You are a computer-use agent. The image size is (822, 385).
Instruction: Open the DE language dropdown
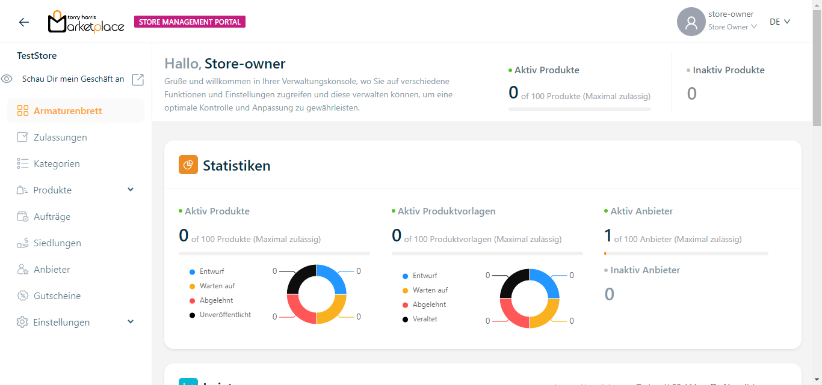click(x=780, y=22)
